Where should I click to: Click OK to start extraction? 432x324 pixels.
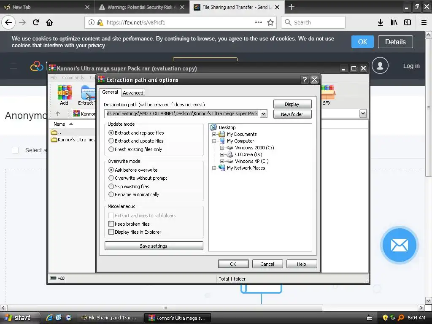[x=233, y=264]
